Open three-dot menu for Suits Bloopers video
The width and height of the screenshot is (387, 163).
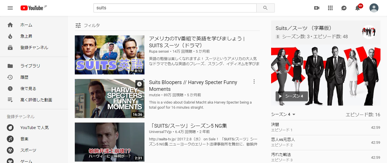pyautogui.click(x=254, y=82)
